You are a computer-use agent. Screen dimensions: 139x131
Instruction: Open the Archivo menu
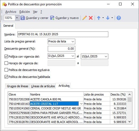pyautogui.click(x=11, y=12)
